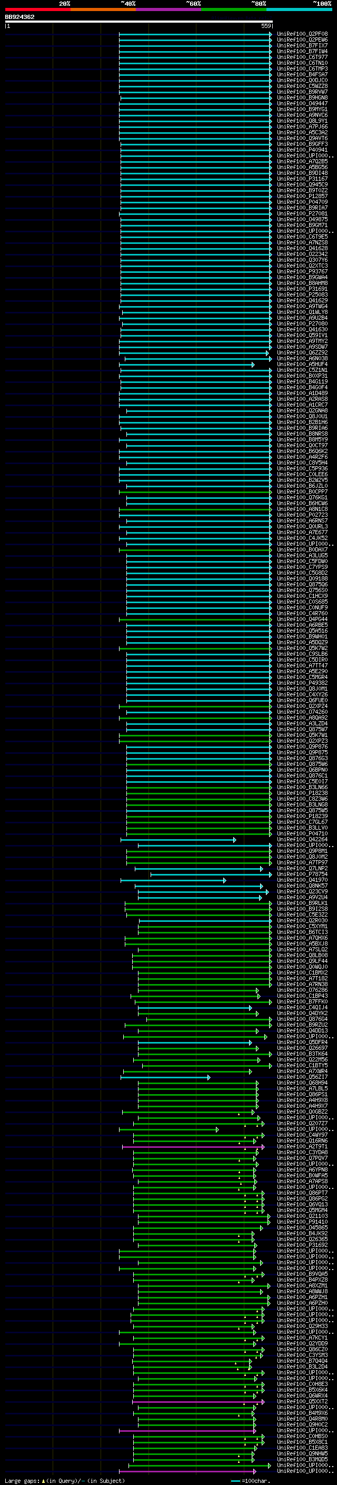Select label UniRef100_P78754
This screenshot has width=337, height=1485.
pyautogui.click(x=302, y=874)
